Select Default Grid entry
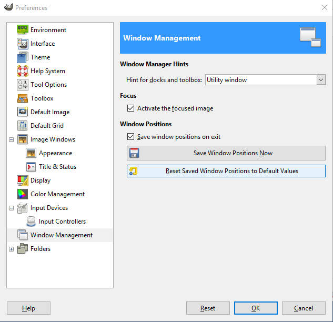The image size is (333, 322). [47, 126]
